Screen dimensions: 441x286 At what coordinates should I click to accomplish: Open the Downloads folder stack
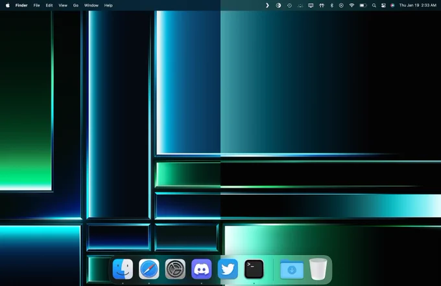[x=292, y=269]
